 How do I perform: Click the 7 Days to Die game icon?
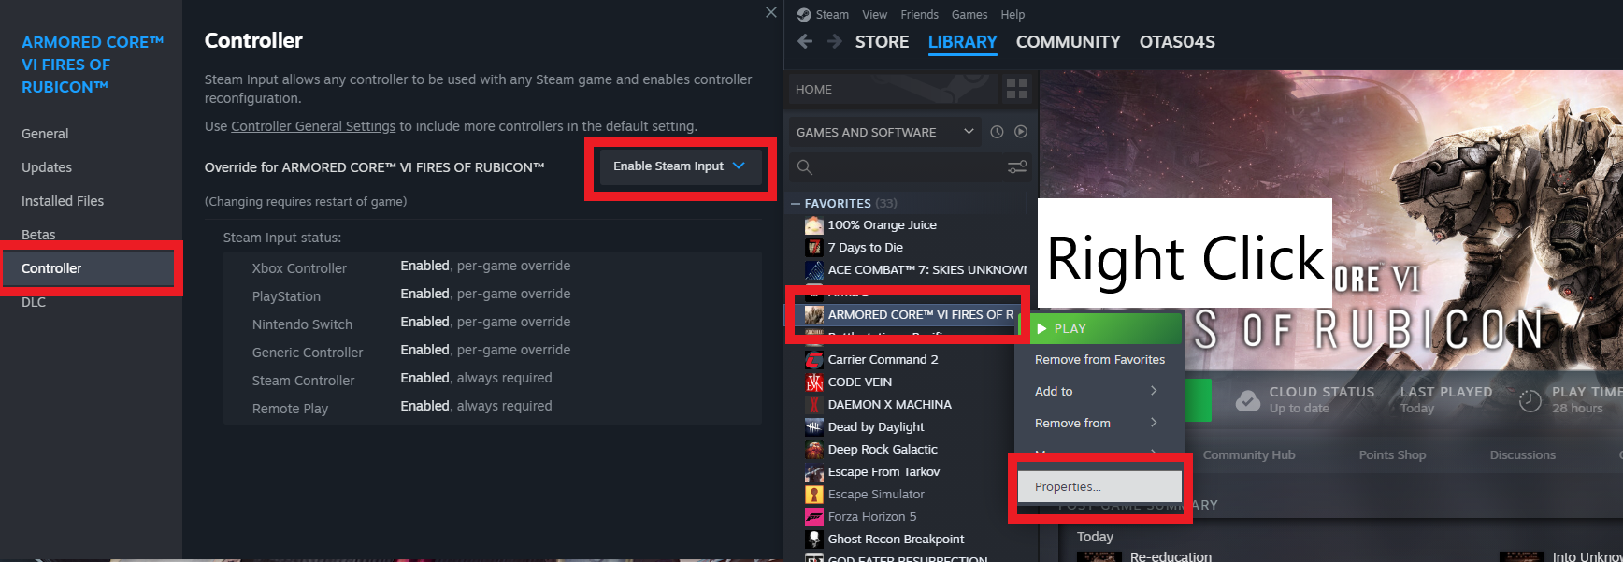coord(814,247)
